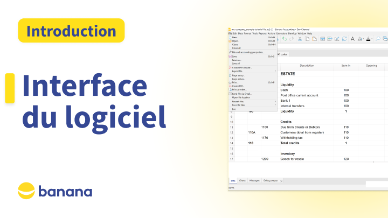Click the check accounting icon left of Recalculate

click(337, 39)
